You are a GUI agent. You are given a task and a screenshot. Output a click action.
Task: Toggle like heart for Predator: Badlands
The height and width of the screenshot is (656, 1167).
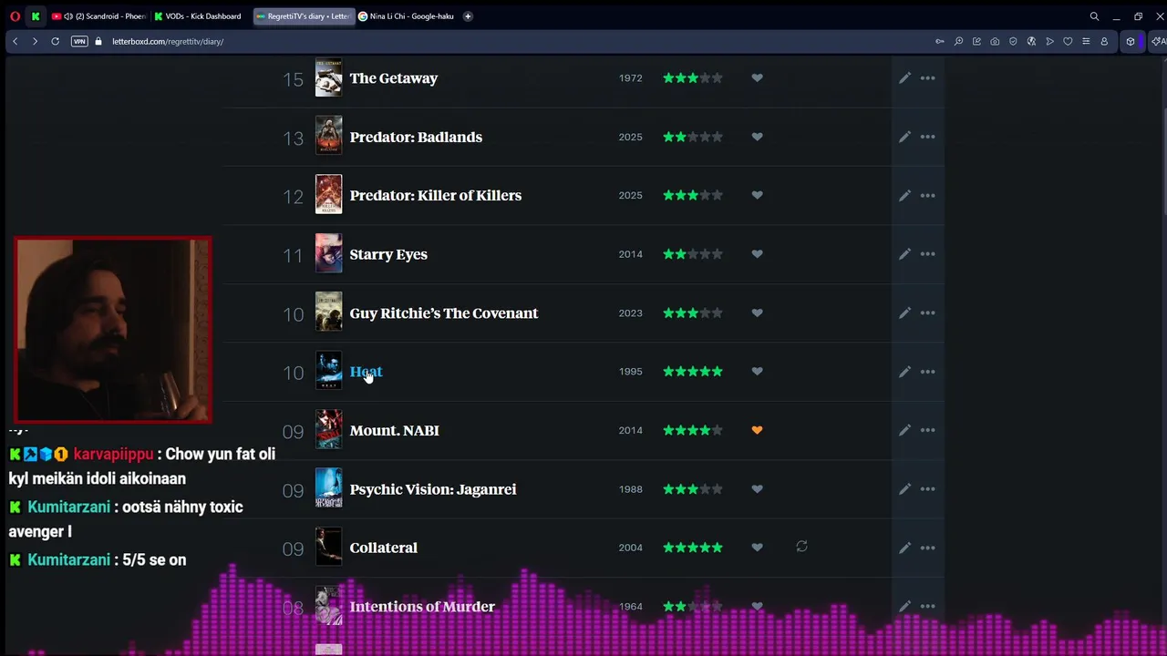(x=757, y=137)
